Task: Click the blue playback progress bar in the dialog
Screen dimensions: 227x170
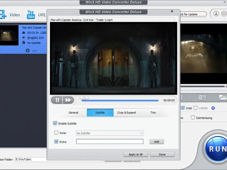Action: coord(120,101)
